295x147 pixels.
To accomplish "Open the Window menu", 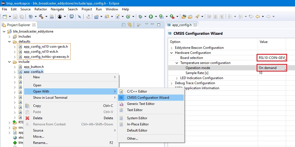I will 112,9.
